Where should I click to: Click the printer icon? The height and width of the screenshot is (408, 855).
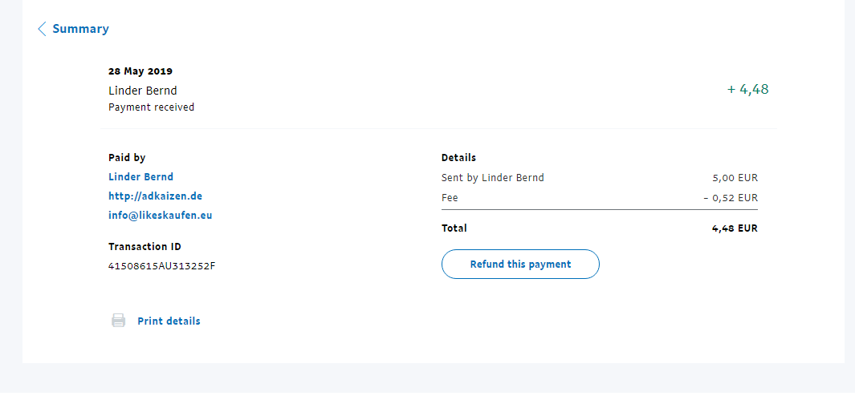(118, 321)
